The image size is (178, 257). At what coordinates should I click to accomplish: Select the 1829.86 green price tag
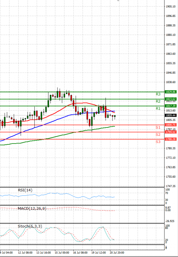pyautogui.click(x=171, y=92)
